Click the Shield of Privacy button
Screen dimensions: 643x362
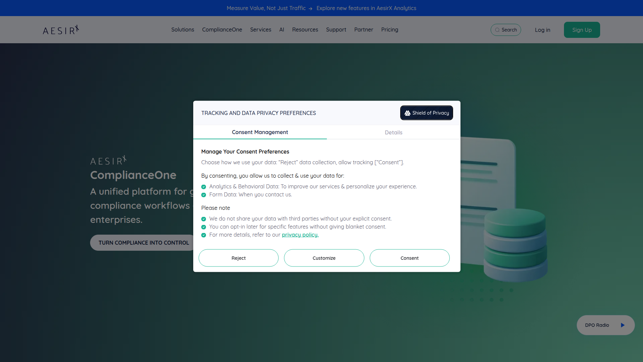427,113
